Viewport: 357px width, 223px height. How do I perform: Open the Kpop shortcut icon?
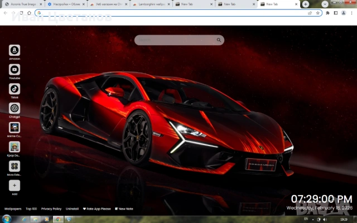[x=15, y=147]
